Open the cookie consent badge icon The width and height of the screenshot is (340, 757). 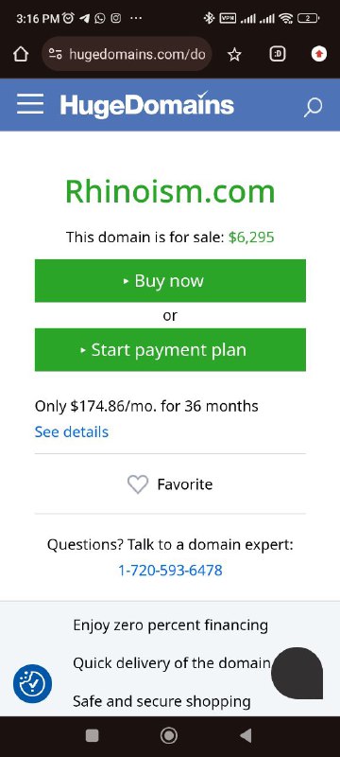point(32,683)
